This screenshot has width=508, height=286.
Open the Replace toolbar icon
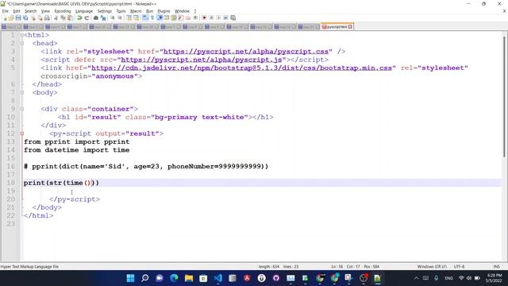pyautogui.click(x=103, y=17)
